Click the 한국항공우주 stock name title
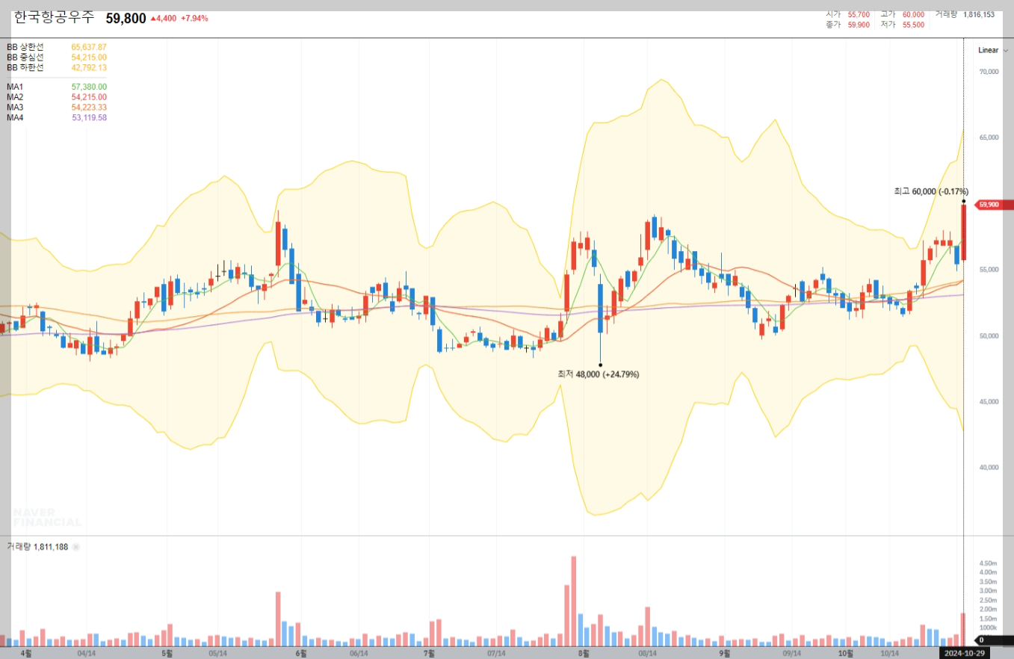This screenshot has width=1014, height=659. [55, 16]
